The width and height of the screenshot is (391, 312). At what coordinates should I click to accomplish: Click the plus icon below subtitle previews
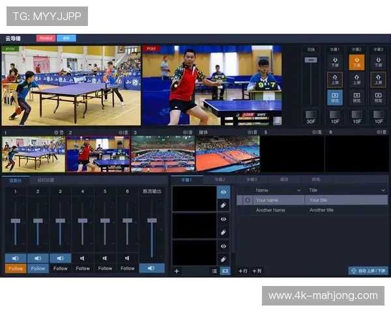pos(177,271)
